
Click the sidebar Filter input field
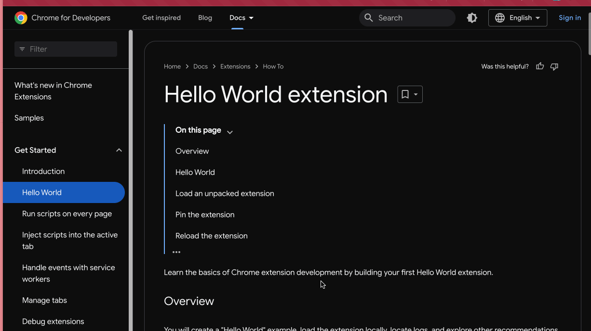70,49
